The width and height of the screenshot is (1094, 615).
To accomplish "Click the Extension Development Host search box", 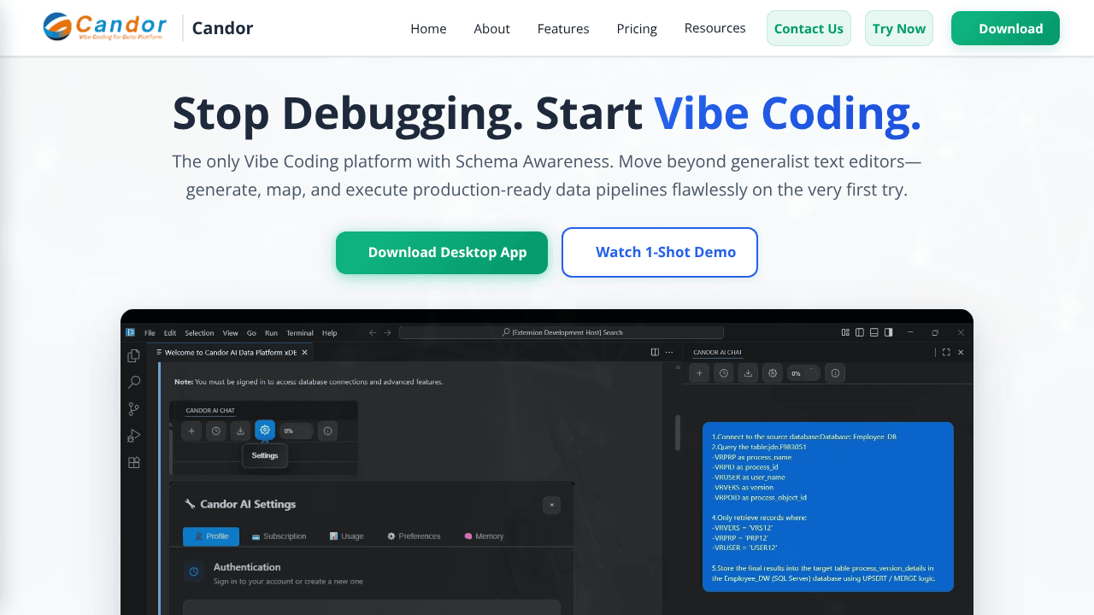I will click(x=562, y=332).
